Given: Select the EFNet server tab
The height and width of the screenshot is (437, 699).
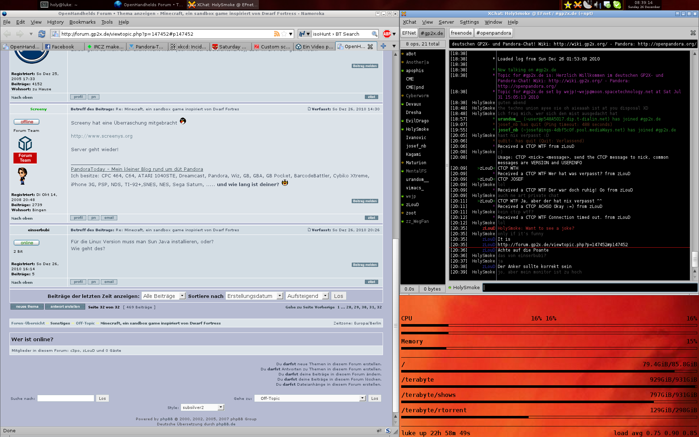Looking at the screenshot, I should pos(409,33).
